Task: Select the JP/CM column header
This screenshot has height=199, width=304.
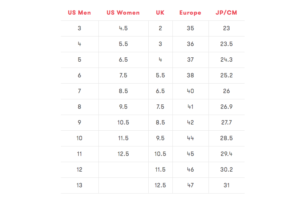Action: 226,13
